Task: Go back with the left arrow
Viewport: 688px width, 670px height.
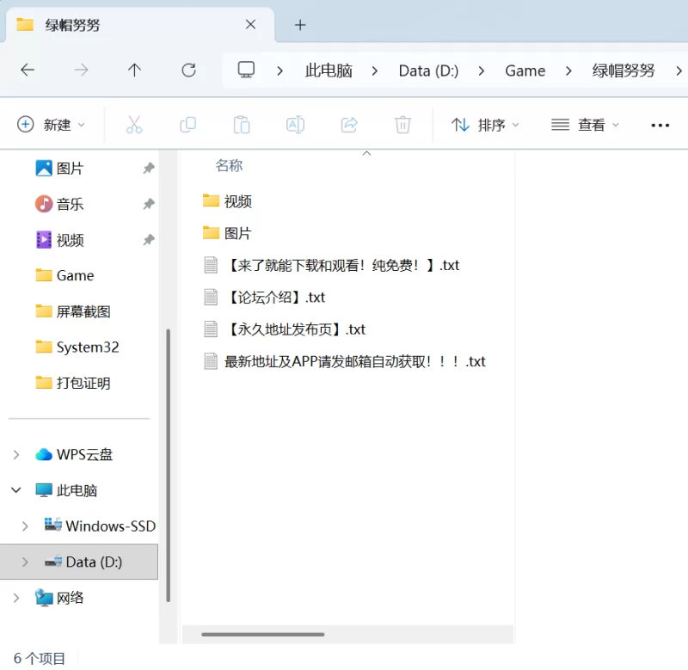Action: click(28, 70)
